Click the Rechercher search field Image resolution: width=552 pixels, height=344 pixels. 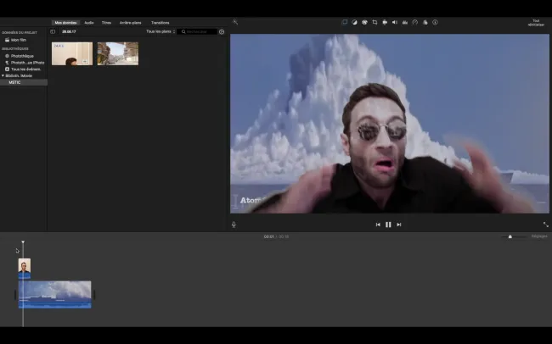197,31
